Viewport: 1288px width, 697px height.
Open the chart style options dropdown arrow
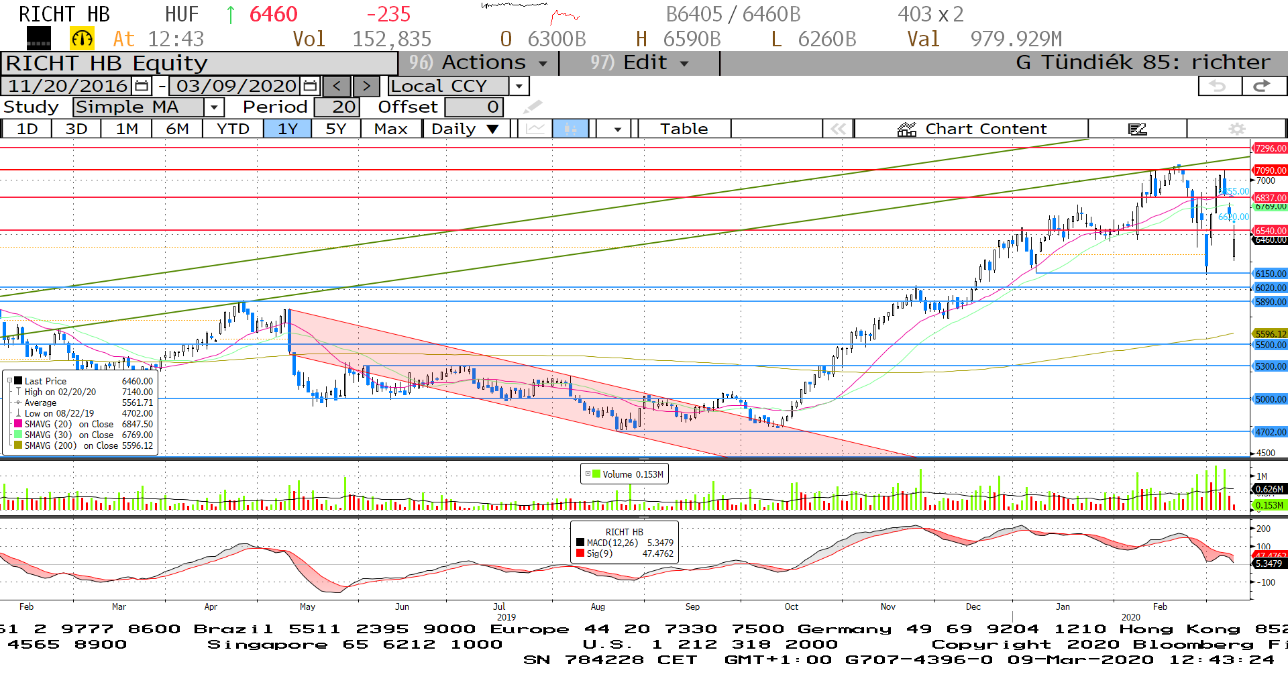click(617, 129)
